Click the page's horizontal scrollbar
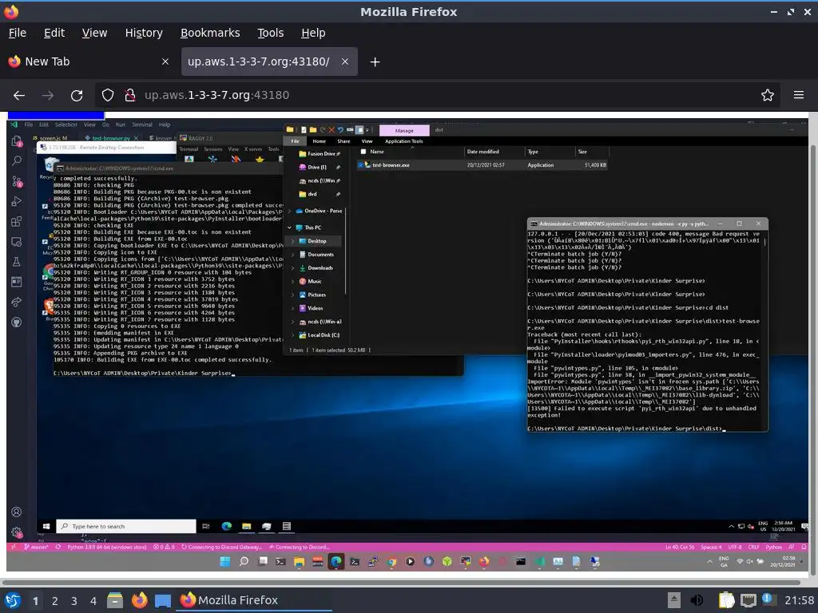Viewport: 818px width, 613px height. pos(402,582)
